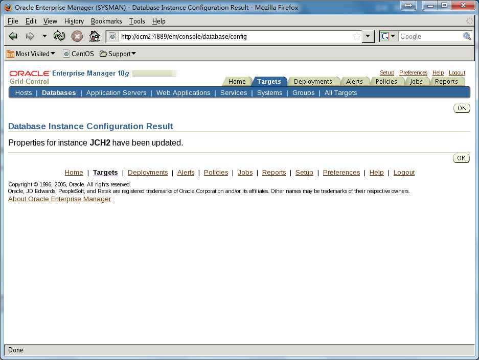Click the footer Reports link
The width and height of the screenshot is (479, 360).
tap(274, 173)
